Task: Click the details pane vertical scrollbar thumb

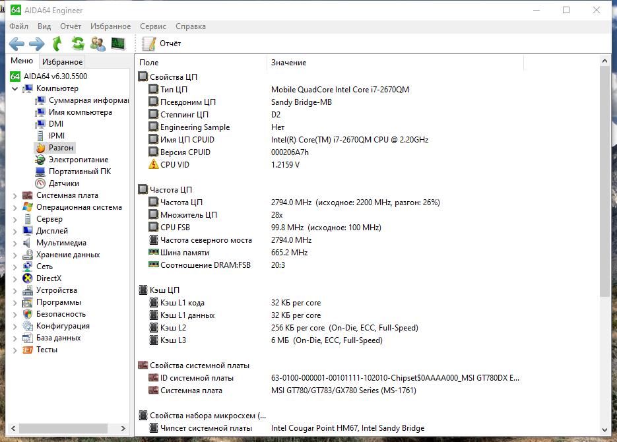Action: (x=605, y=181)
